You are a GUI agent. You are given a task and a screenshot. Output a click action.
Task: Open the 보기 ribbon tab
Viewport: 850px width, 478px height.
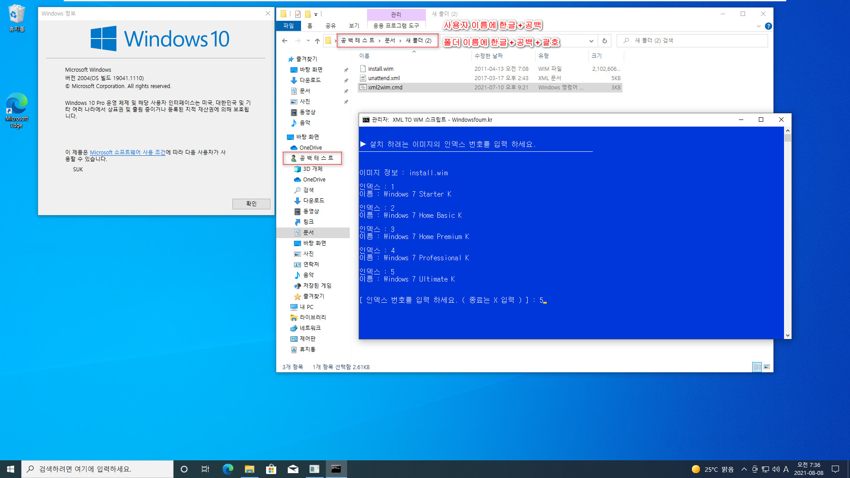point(354,26)
